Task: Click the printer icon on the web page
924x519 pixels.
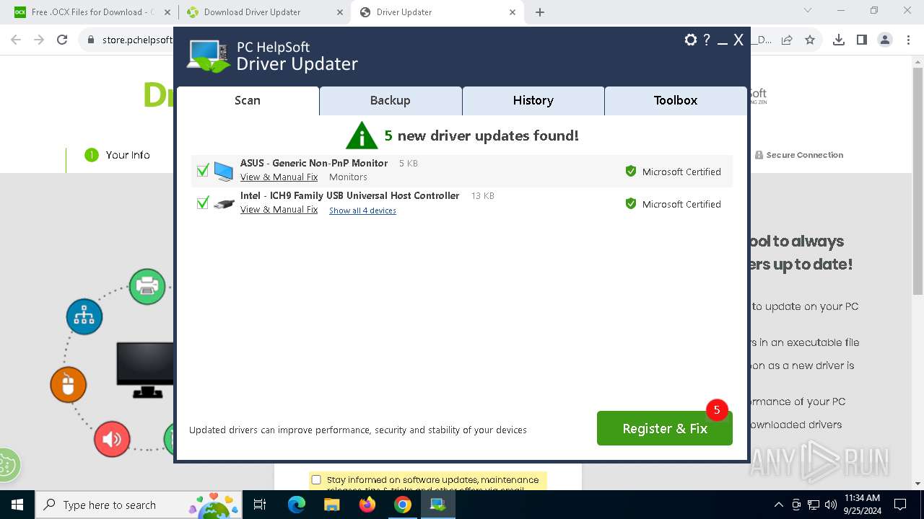Action: [147, 286]
